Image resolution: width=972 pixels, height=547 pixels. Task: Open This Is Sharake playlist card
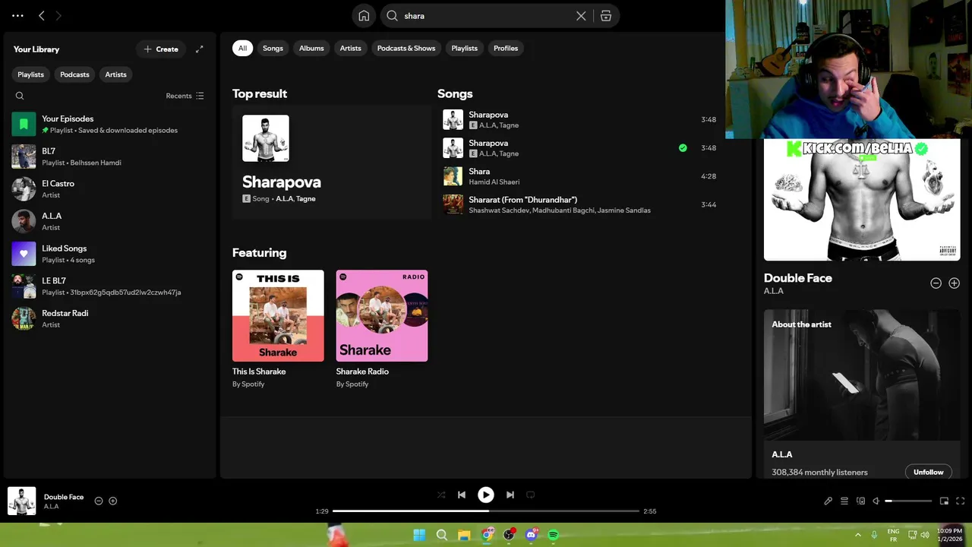pyautogui.click(x=278, y=329)
